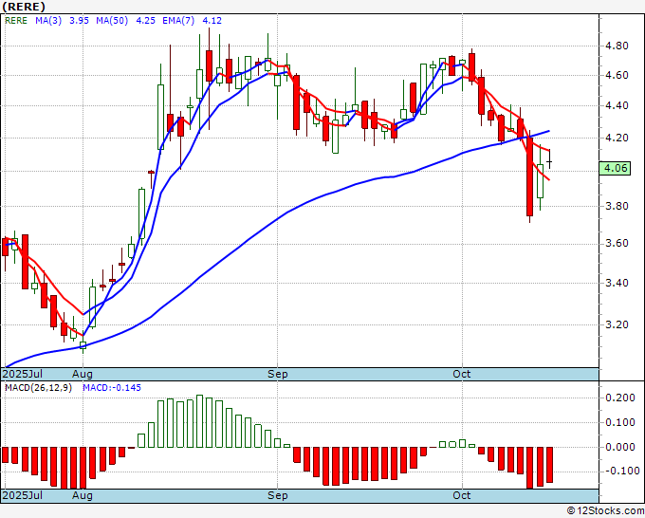Click Oct on the MACD panel axis

[462, 495]
